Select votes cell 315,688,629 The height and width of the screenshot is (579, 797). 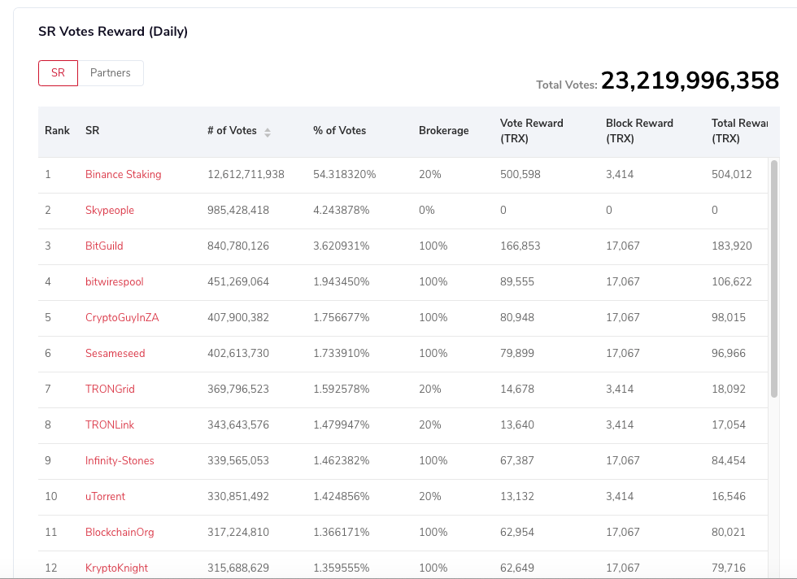(x=237, y=568)
